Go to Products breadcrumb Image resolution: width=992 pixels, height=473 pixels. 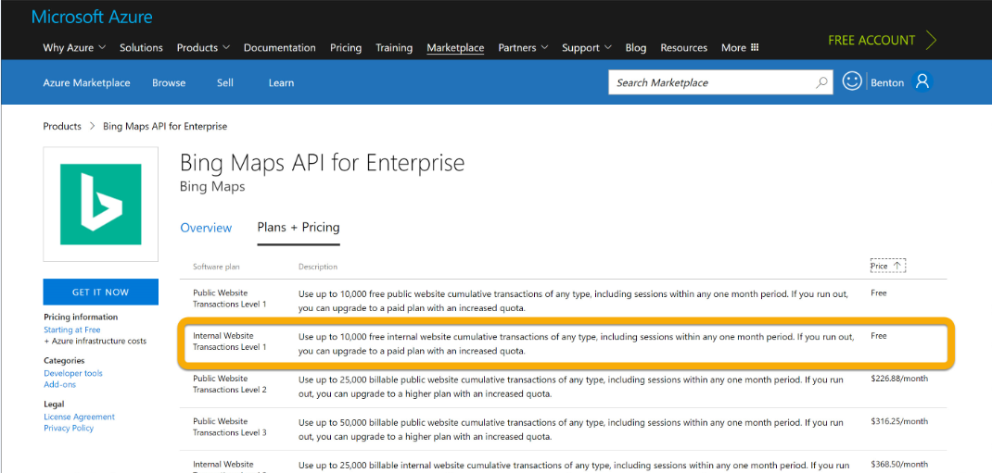pos(62,126)
